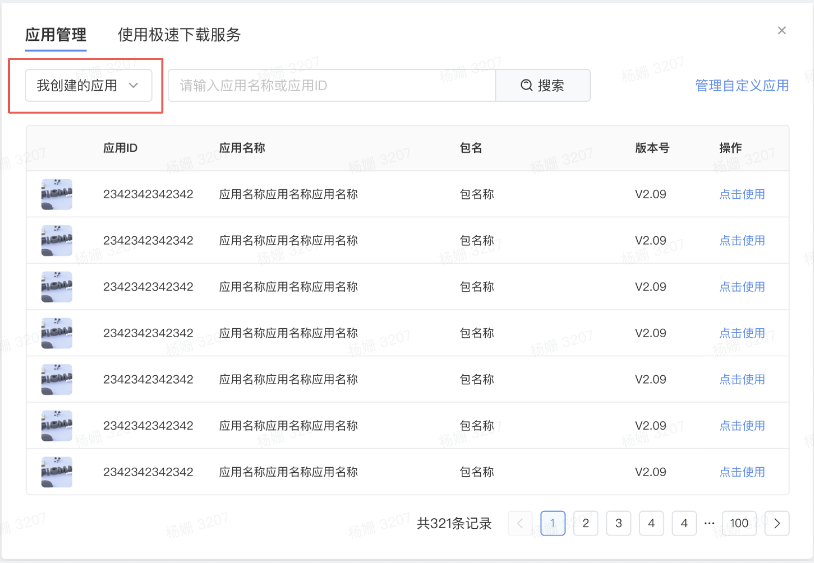This screenshot has height=563, width=814.
Task: Click the app thumbnail in the second row
Action: pyautogui.click(x=56, y=240)
